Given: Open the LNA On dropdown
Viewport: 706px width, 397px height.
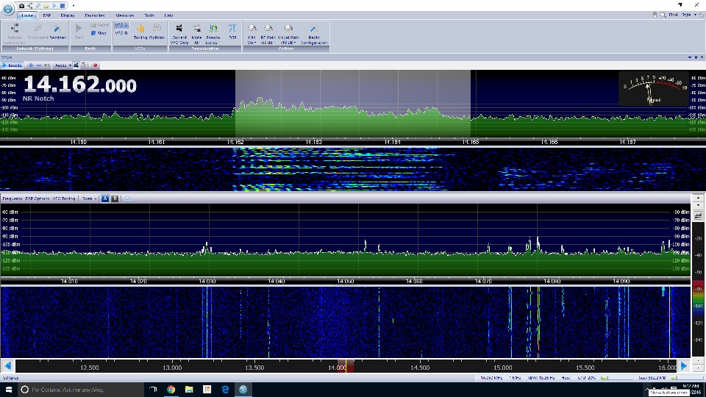Looking at the screenshot, I should tap(252, 34).
